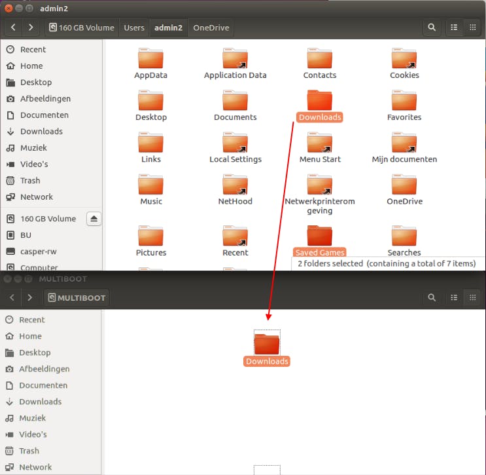Open Video's in admin2 sidebar
Viewport: 486px width, 475px height.
(x=51, y=164)
